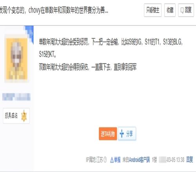Click the bottom 回复 reply link
The height and width of the screenshot is (172, 196).
tap(190, 159)
